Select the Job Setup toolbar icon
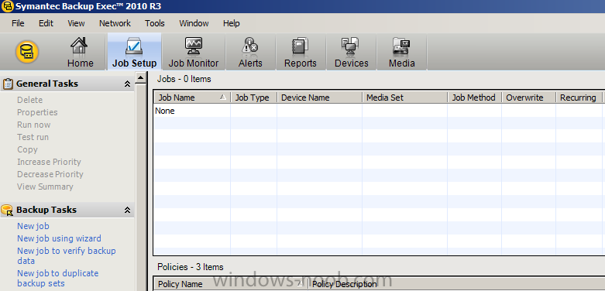 pos(134,52)
